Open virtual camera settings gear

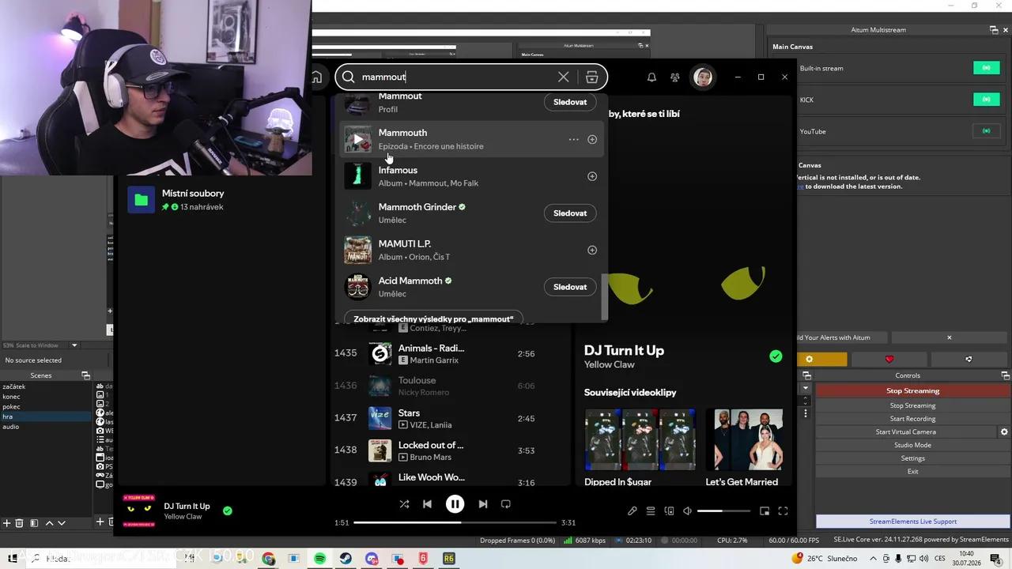[1004, 432]
